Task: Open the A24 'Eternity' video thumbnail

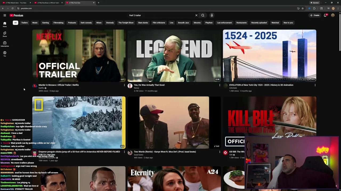Action: point(174,179)
